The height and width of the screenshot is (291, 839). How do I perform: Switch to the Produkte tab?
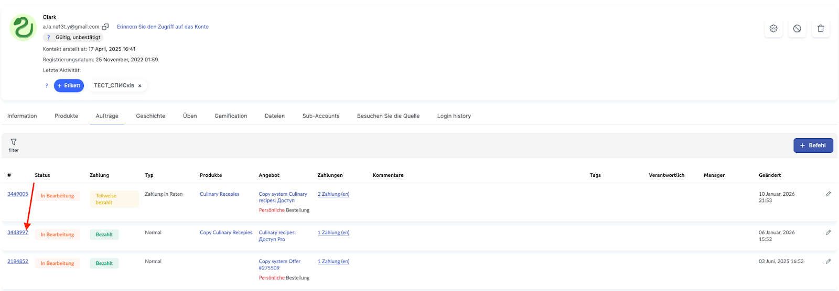tap(66, 116)
